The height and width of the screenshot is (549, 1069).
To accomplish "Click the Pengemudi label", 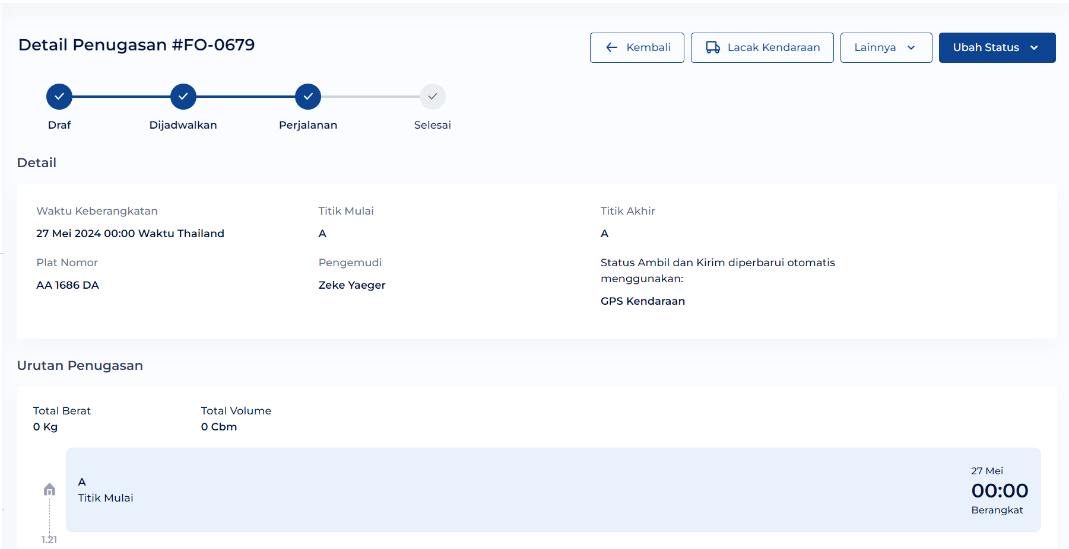I will point(350,263).
